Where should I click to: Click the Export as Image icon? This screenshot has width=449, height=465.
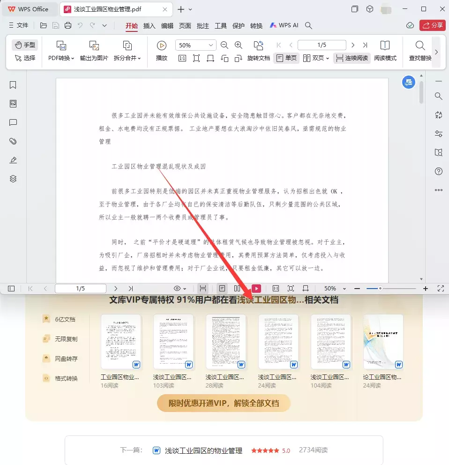[x=94, y=46]
